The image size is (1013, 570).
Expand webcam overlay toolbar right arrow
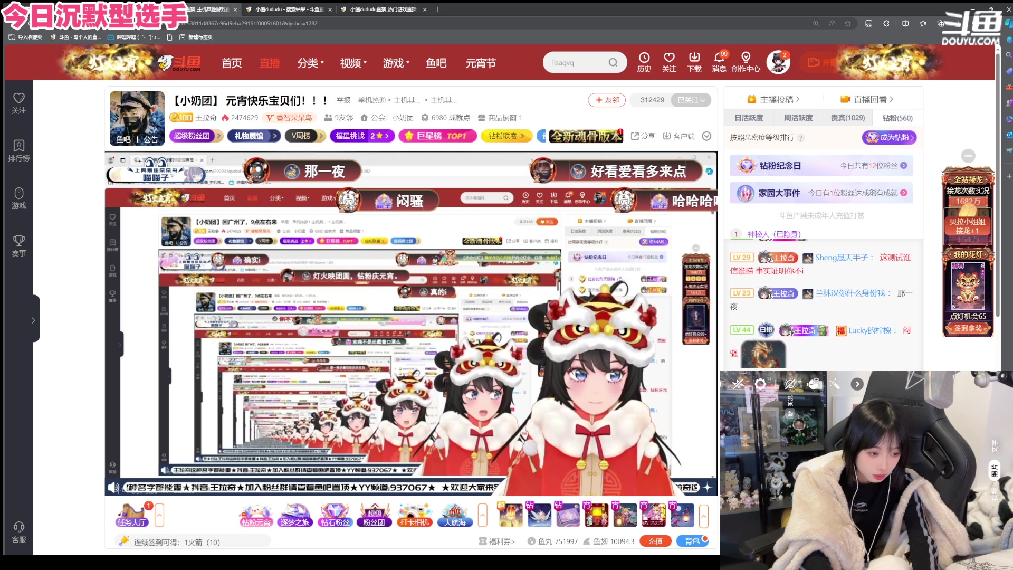tap(857, 384)
